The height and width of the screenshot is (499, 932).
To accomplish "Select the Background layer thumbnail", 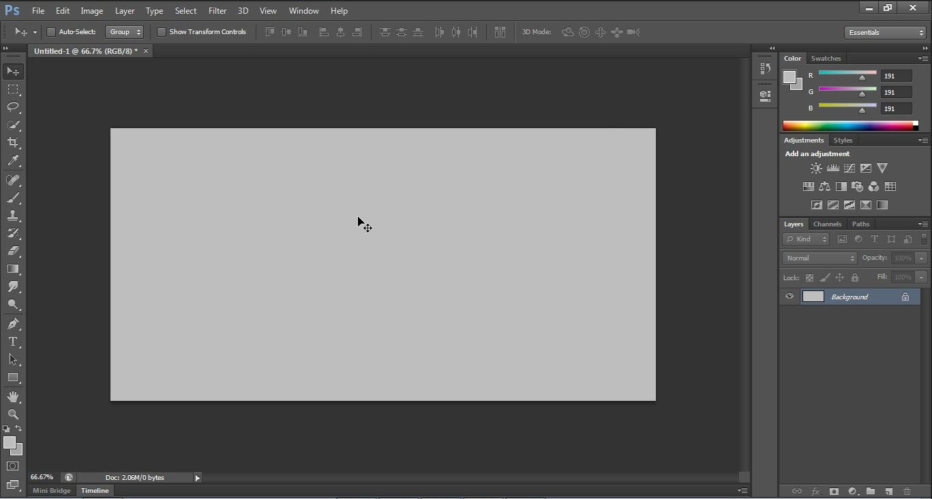I will pyautogui.click(x=813, y=297).
